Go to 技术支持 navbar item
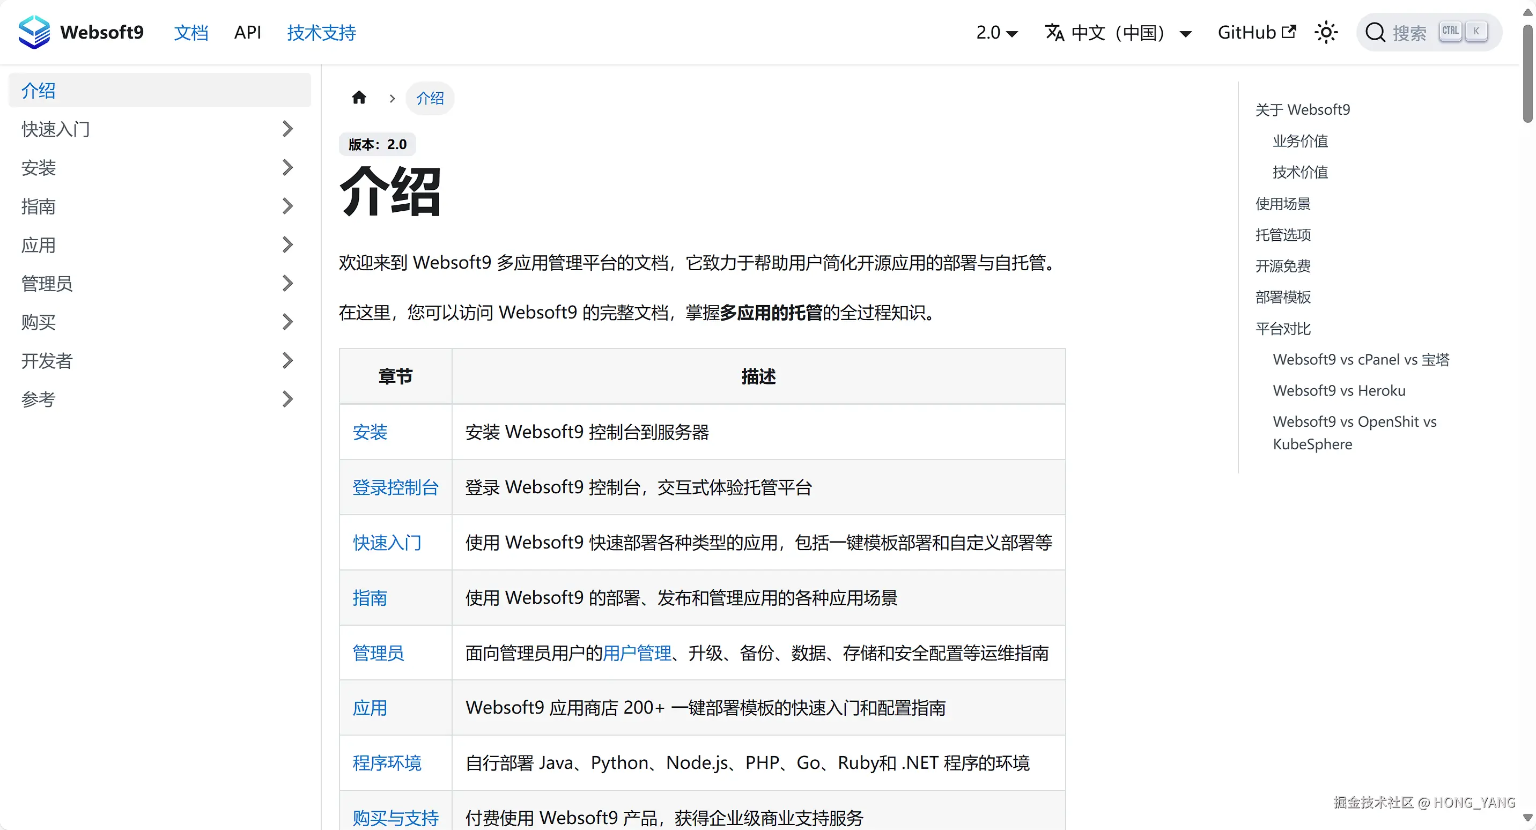 point(321,32)
